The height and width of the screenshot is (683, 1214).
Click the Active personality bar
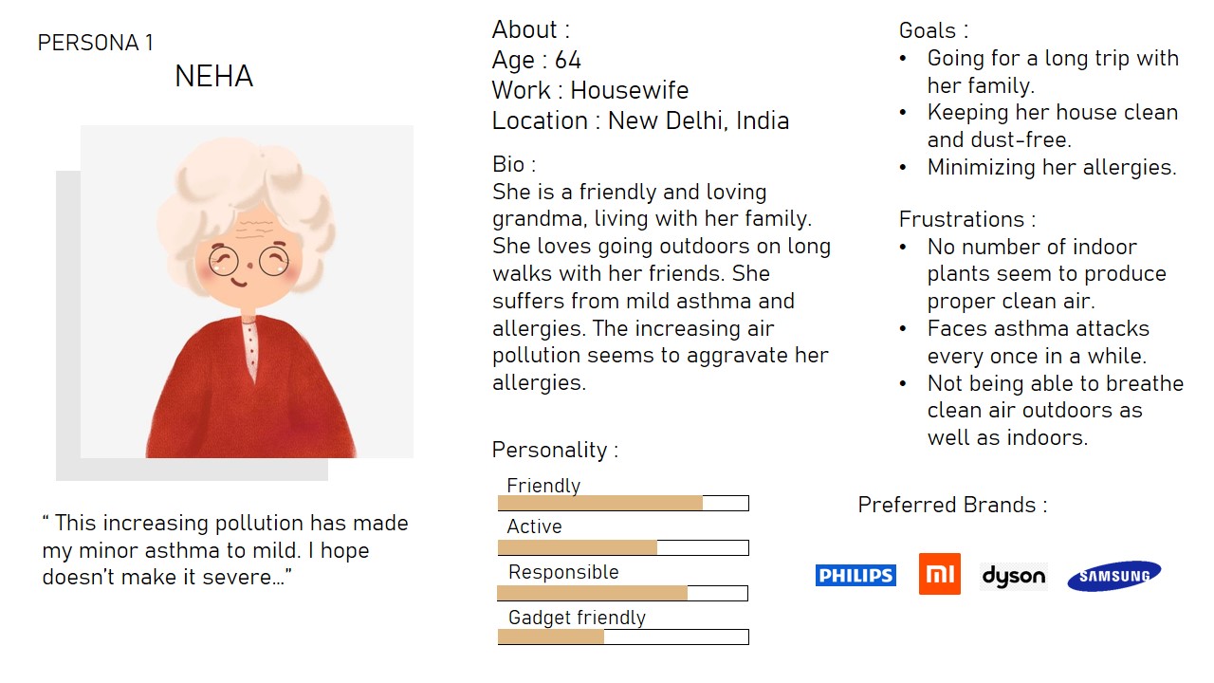pyautogui.click(x=623, y=547)
